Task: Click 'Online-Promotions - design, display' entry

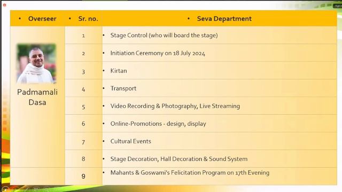Action: (158, 124)
